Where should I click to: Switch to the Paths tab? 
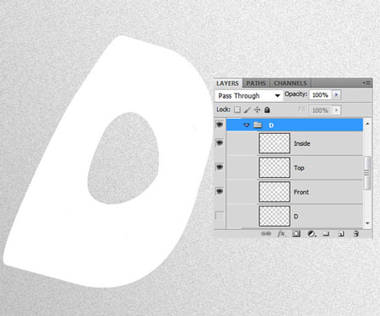tap(256, 83)
